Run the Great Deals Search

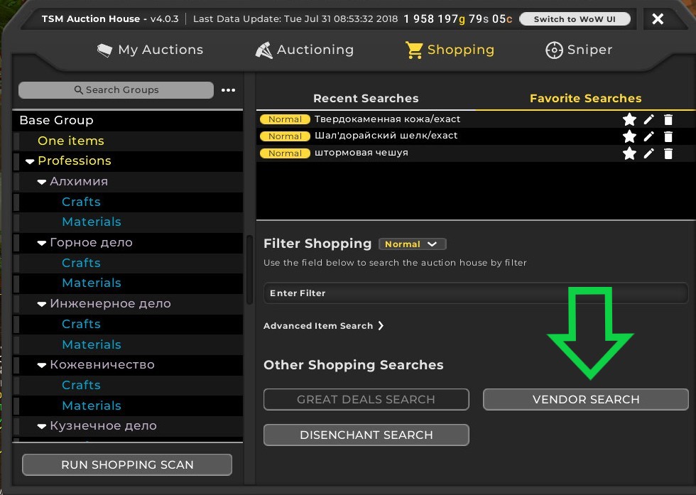[366, 400]
